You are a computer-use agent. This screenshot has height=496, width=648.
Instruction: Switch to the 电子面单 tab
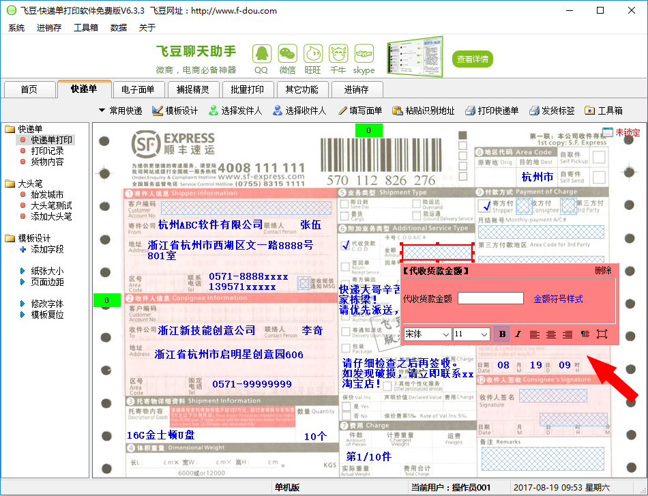(x=138, y=89)
